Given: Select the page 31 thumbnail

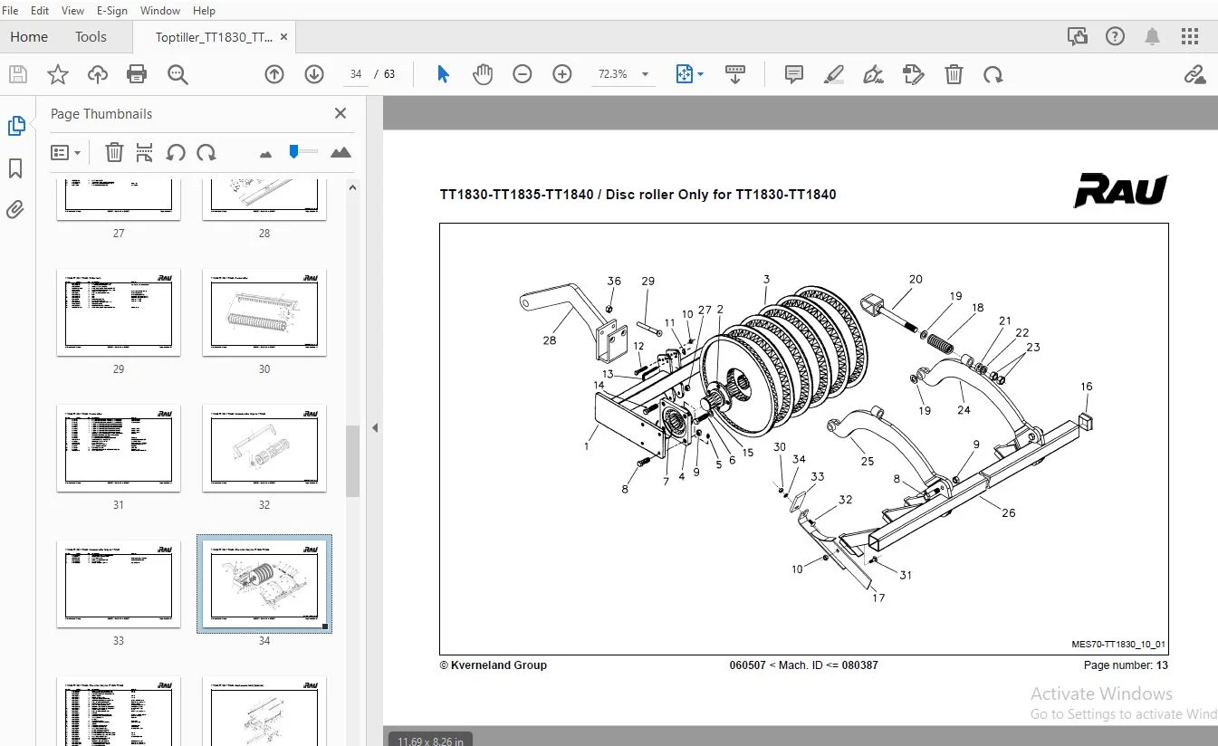Looking at the screenshot, I should (119, 448).
